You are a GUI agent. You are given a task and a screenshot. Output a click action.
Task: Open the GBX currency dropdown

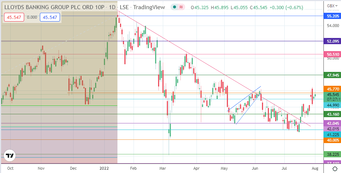[332, 5]
